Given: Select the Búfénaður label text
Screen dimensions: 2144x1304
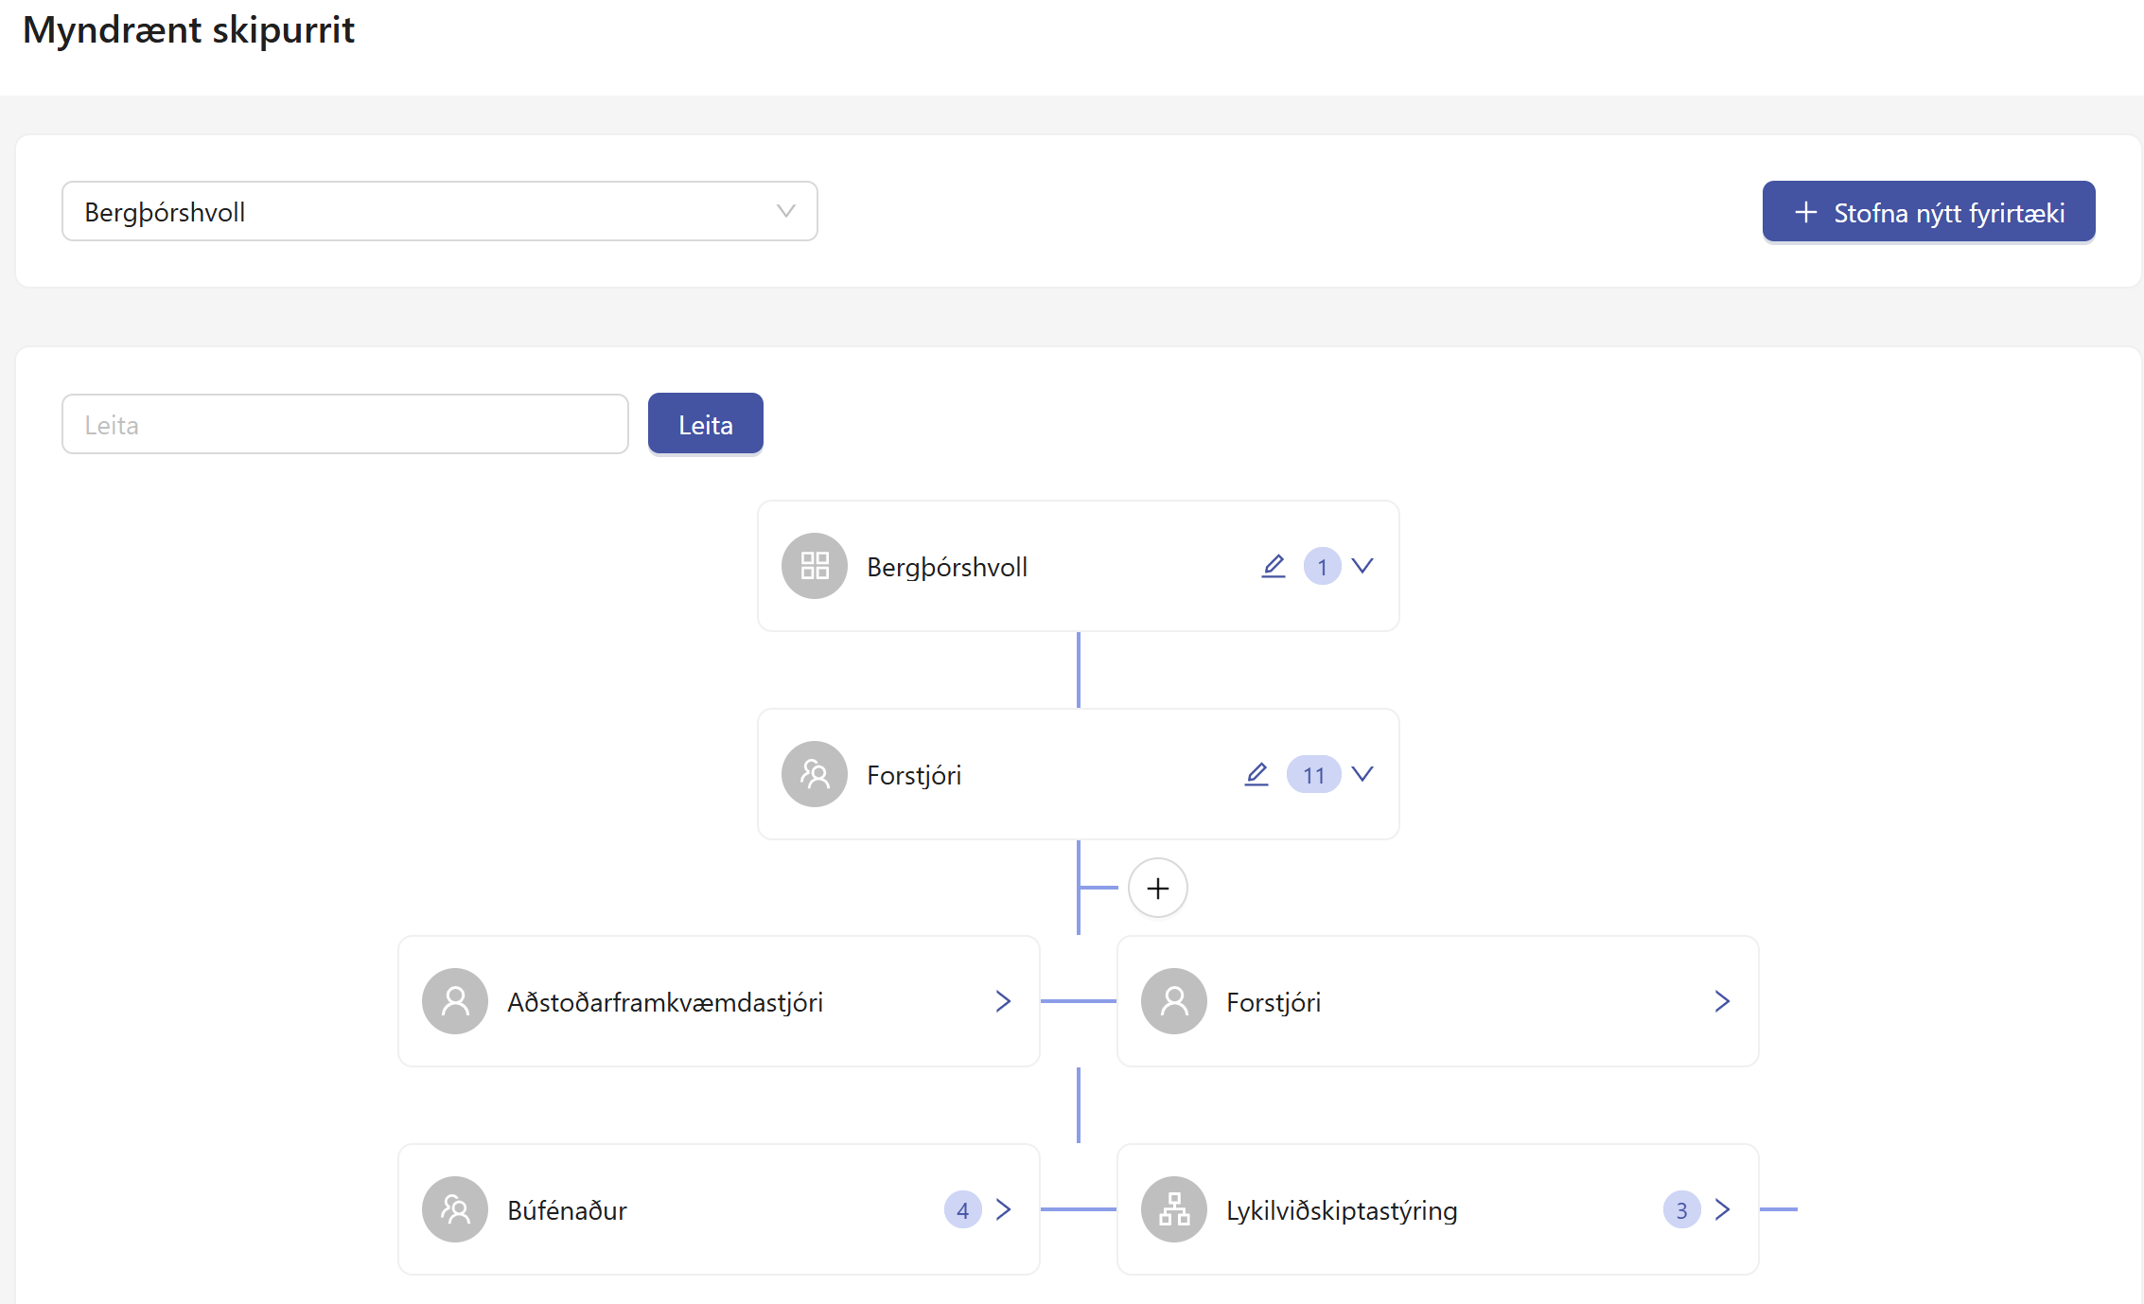Looking at the screenshot, I should (x=567, y=1210).
